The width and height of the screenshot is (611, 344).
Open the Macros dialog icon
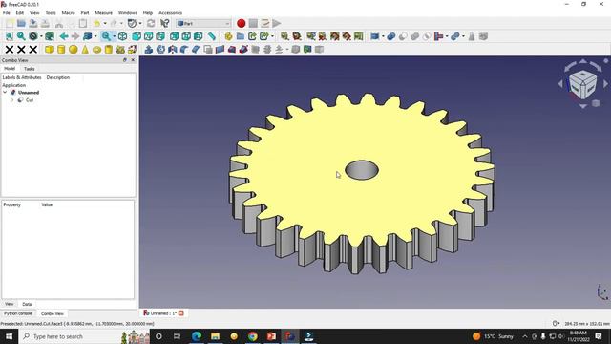pos(265,23)
